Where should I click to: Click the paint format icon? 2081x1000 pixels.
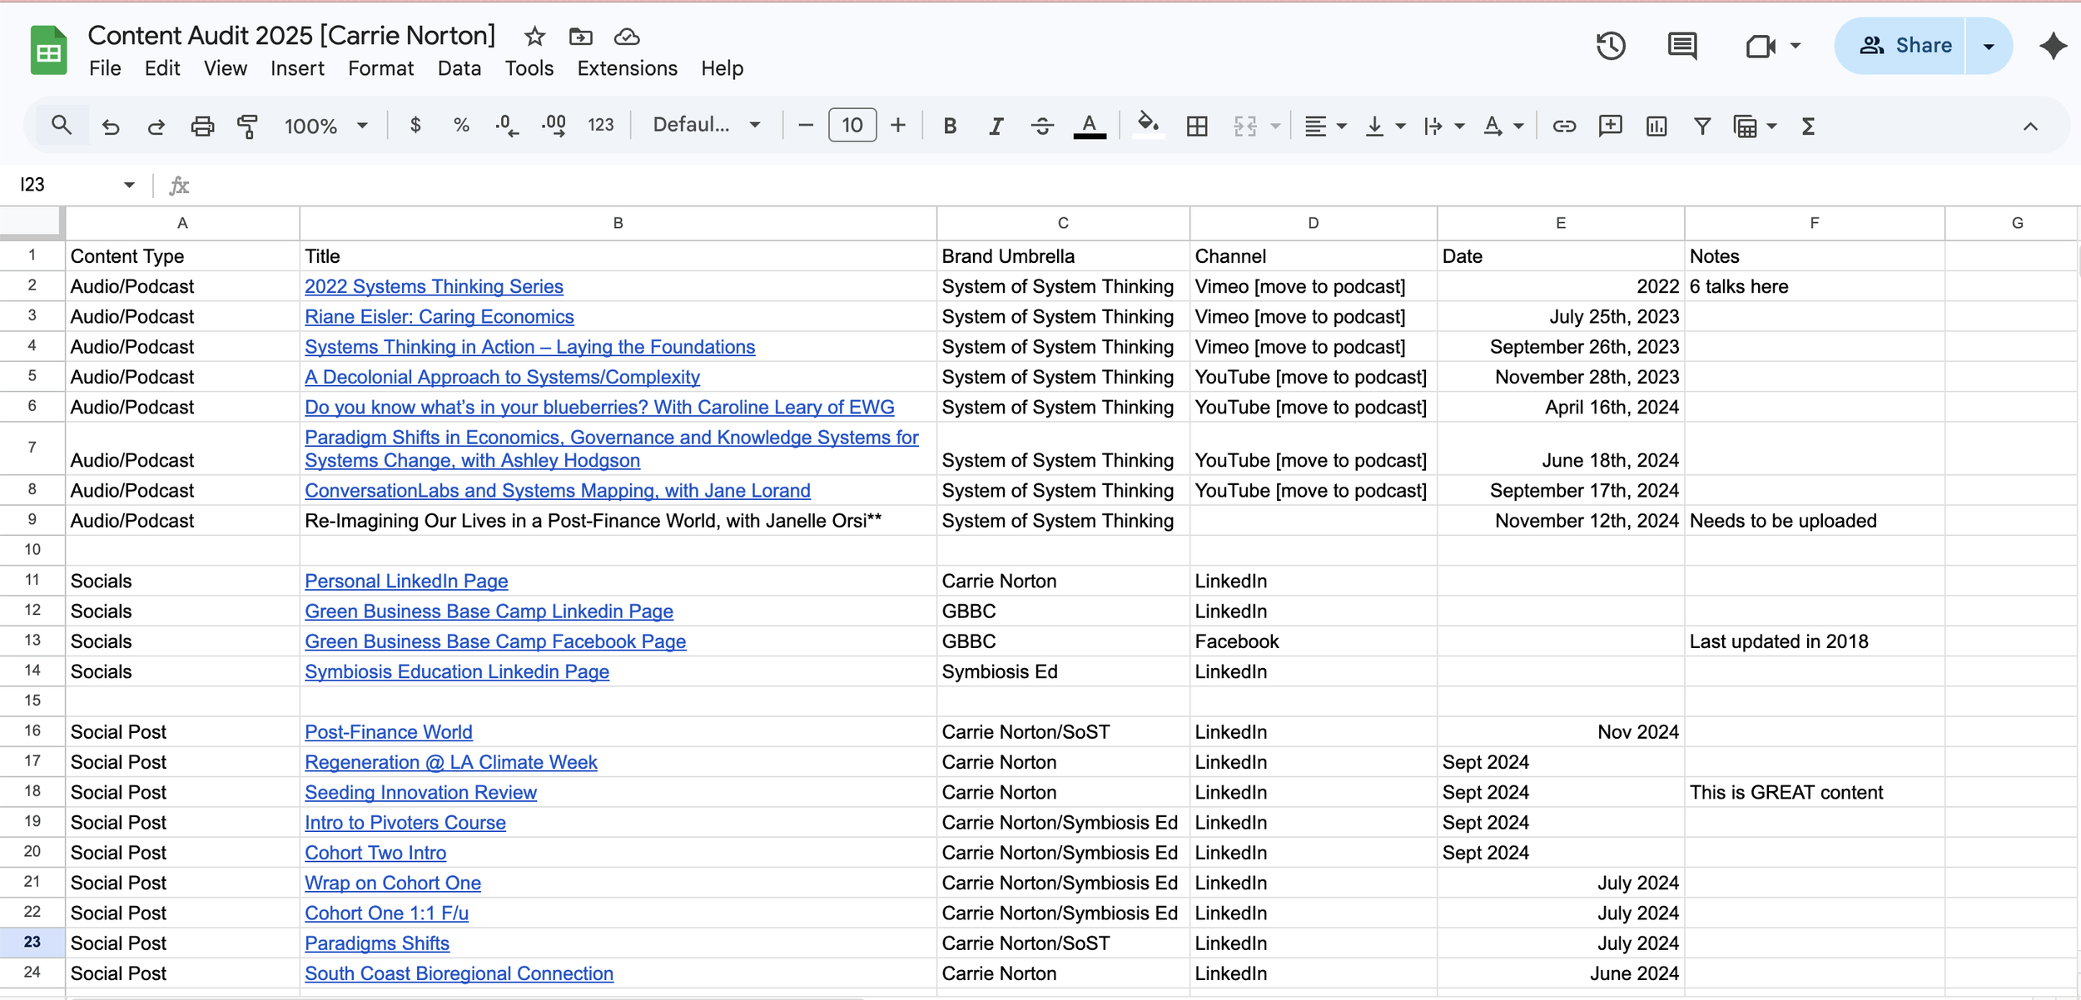(x=247, y=126)
